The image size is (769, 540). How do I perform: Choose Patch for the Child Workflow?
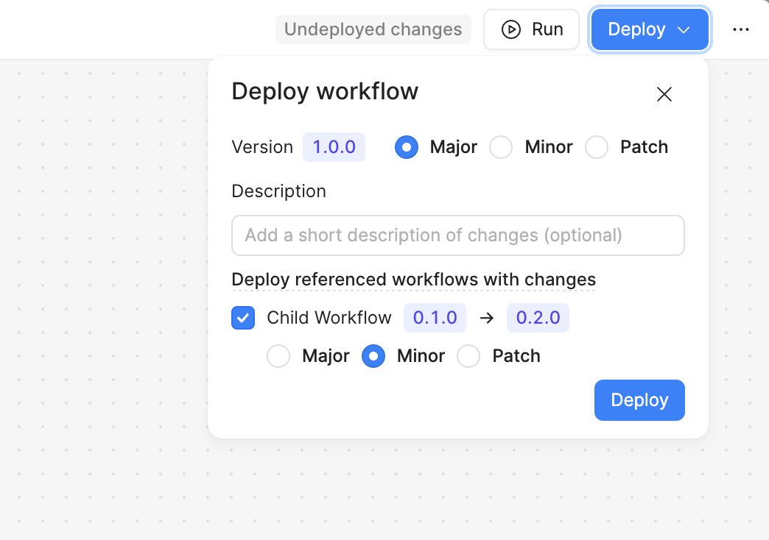(468, 356)
